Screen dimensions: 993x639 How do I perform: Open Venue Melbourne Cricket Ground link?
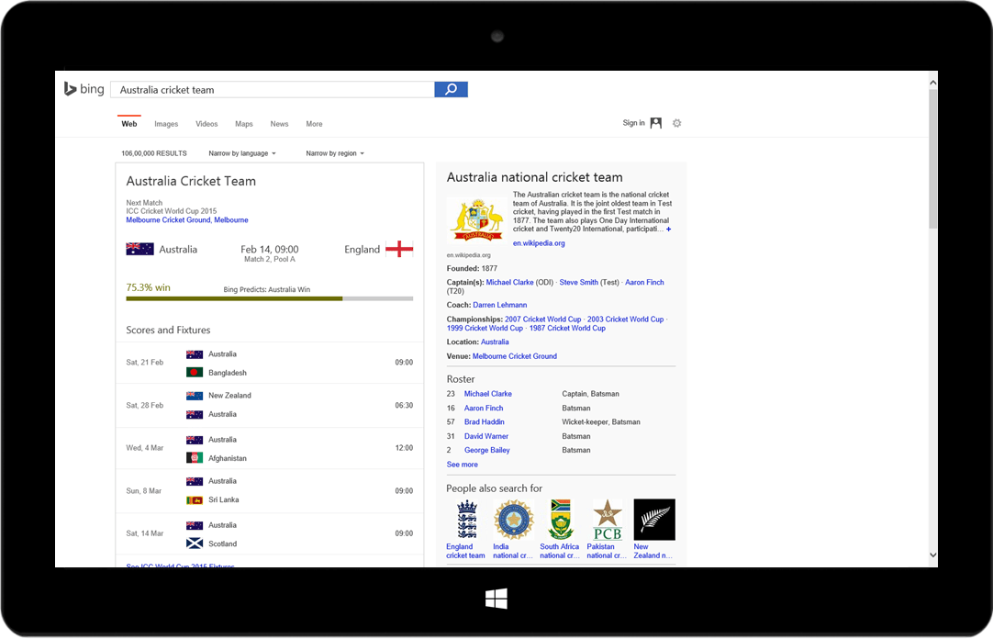(x=515, y=356)
